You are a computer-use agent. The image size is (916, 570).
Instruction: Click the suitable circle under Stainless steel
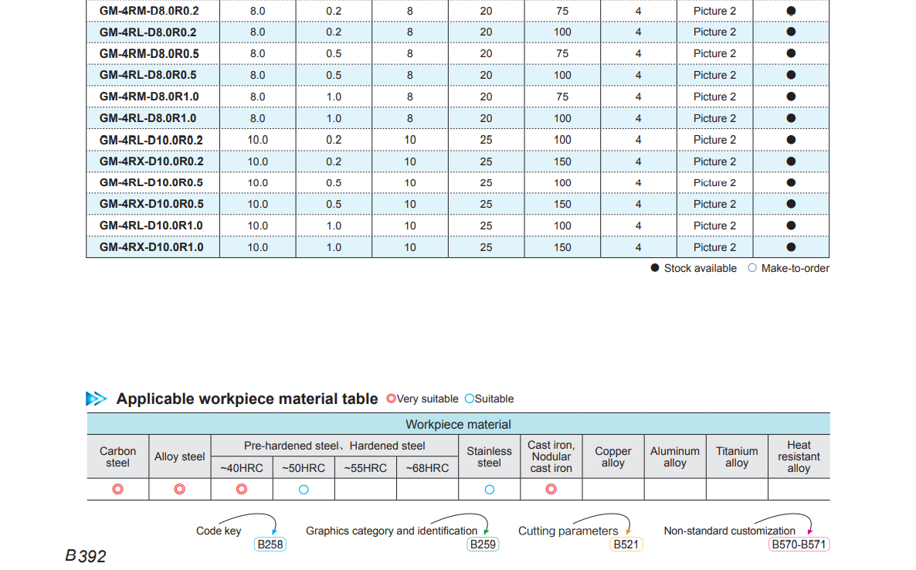click(489, 489)
